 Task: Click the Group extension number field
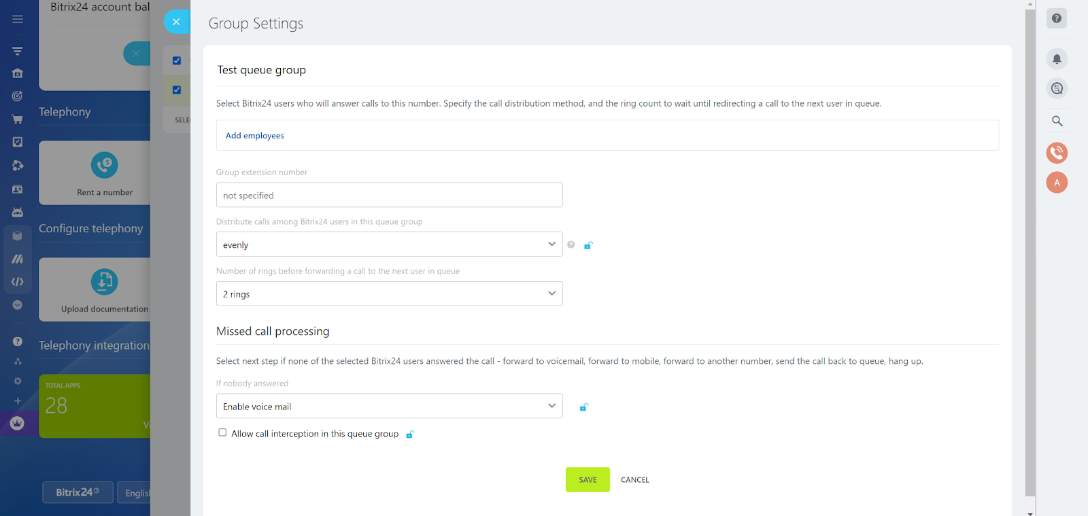[389, 195]
